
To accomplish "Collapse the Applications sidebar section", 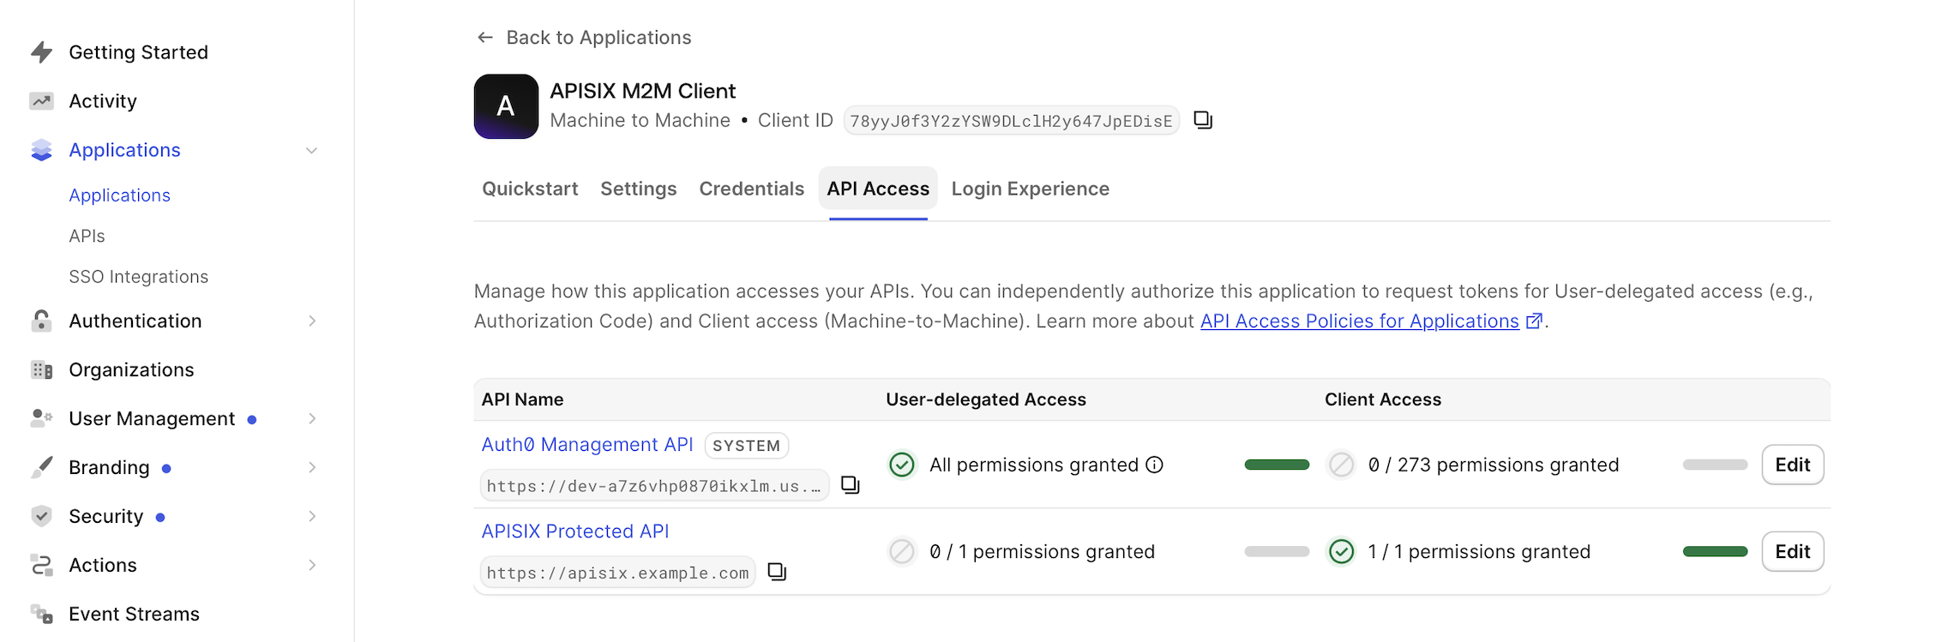I will click(x=312, y=150).
